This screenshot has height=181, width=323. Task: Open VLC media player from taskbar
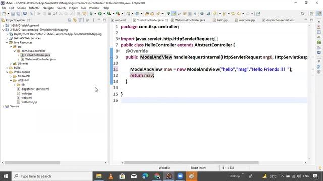click(111, 176)
